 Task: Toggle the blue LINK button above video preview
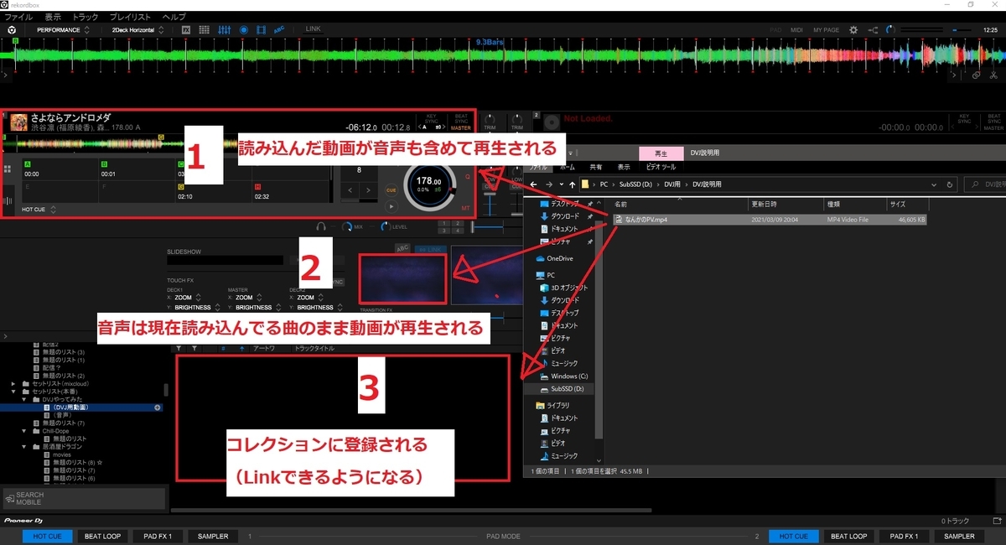click(x=429, y=248)
